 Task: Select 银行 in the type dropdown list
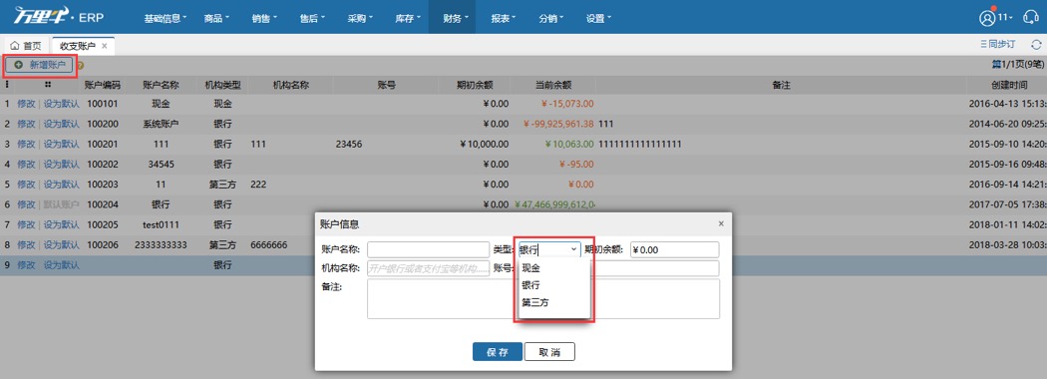(x=554, y=285)
